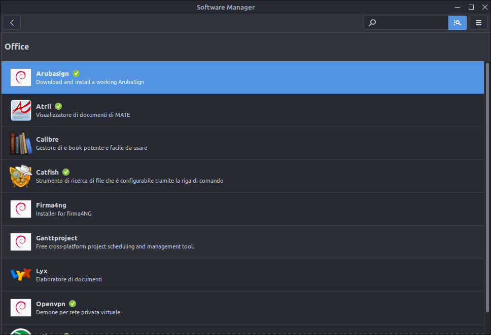Click the green installed checkmark beside Atril
The height and width of the screenshot is (335, 491).
[x=58, y=106]
